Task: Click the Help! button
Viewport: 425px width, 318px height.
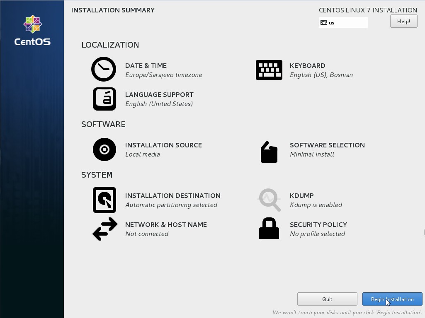Action: [x=403, y=21]
